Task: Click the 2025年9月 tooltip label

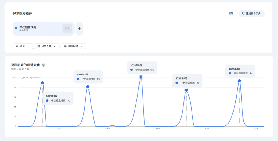Action: coord(234,69)
